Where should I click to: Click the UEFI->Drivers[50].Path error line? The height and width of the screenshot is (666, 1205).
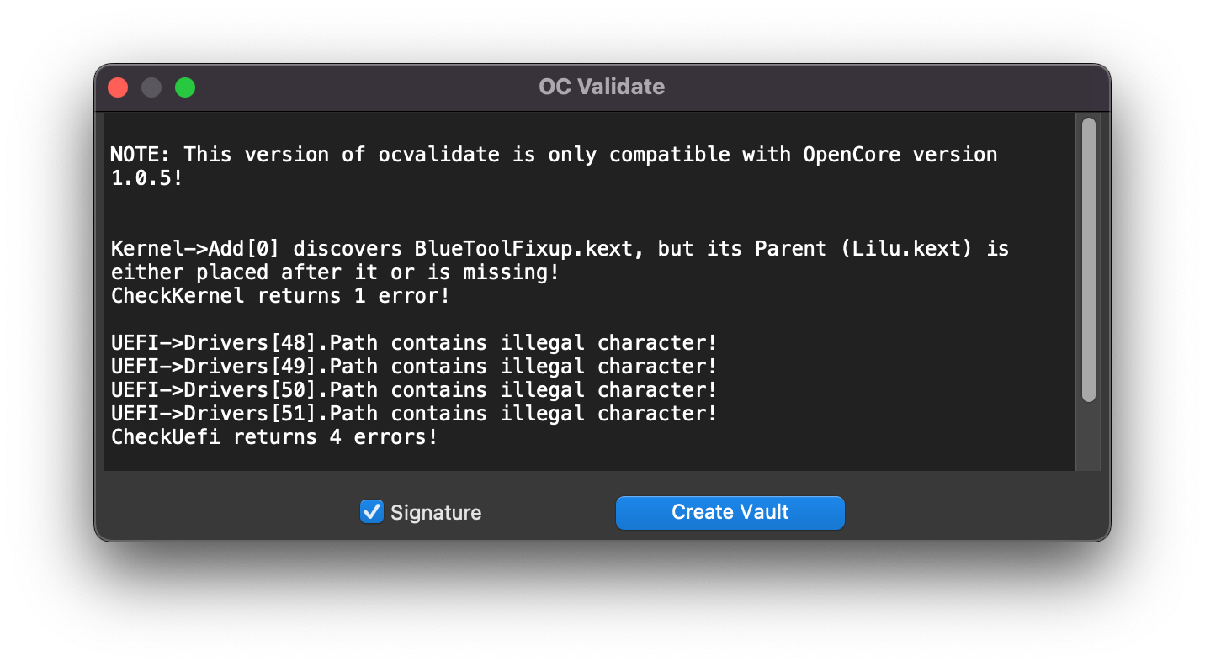[x=413, y=390]
